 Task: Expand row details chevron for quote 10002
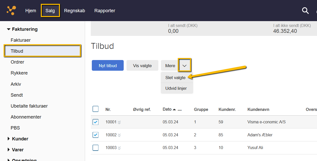coord(119,135)
